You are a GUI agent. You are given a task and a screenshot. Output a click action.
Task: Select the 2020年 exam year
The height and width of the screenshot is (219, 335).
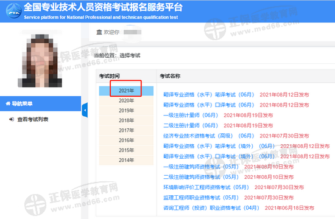click(126, 100)
